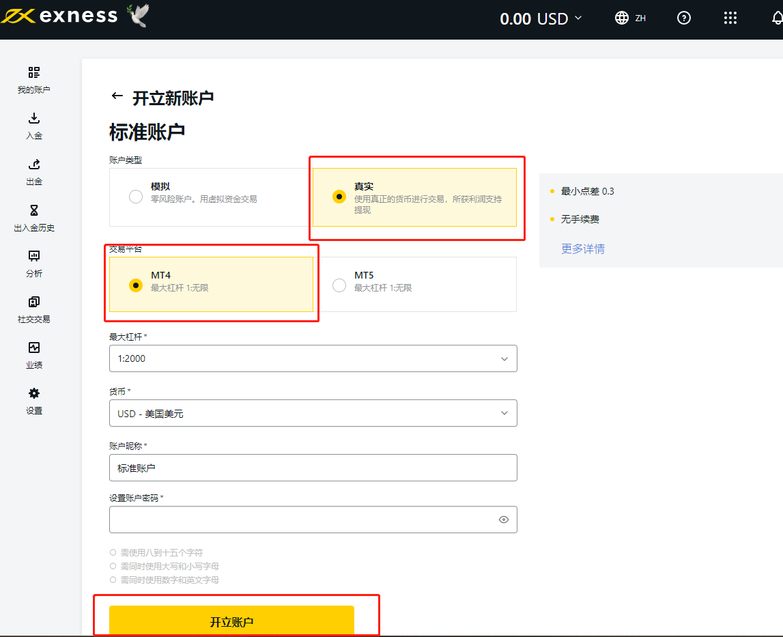Viewport: 783px width, 637px height.
Task: Open the apps grid menu icon
Action: [730, 18]
